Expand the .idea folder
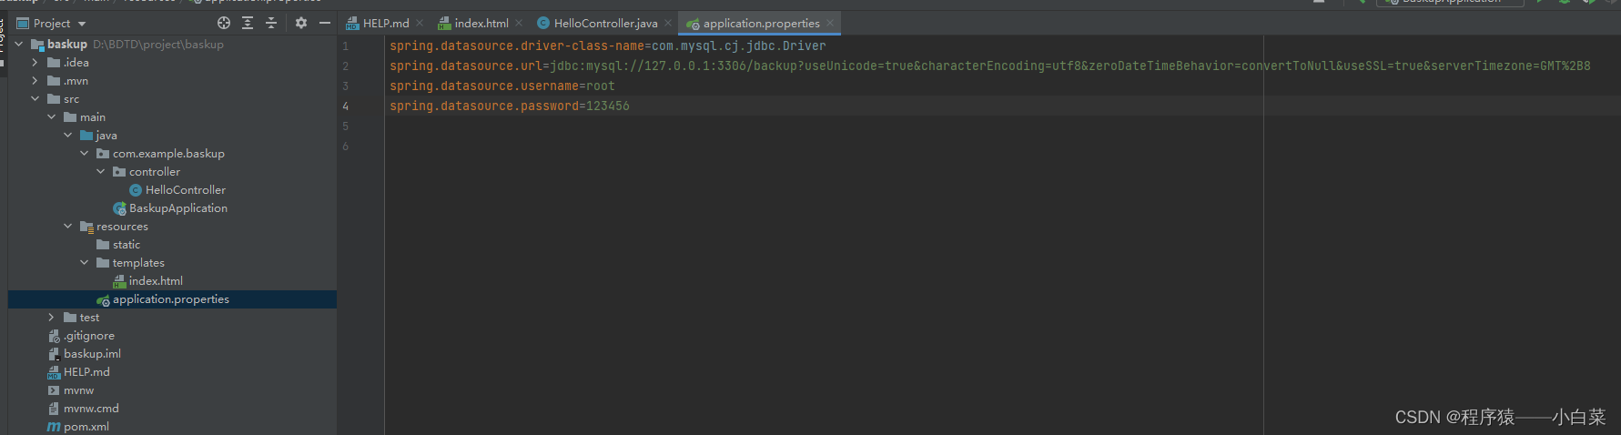 (x=35, y=62)
